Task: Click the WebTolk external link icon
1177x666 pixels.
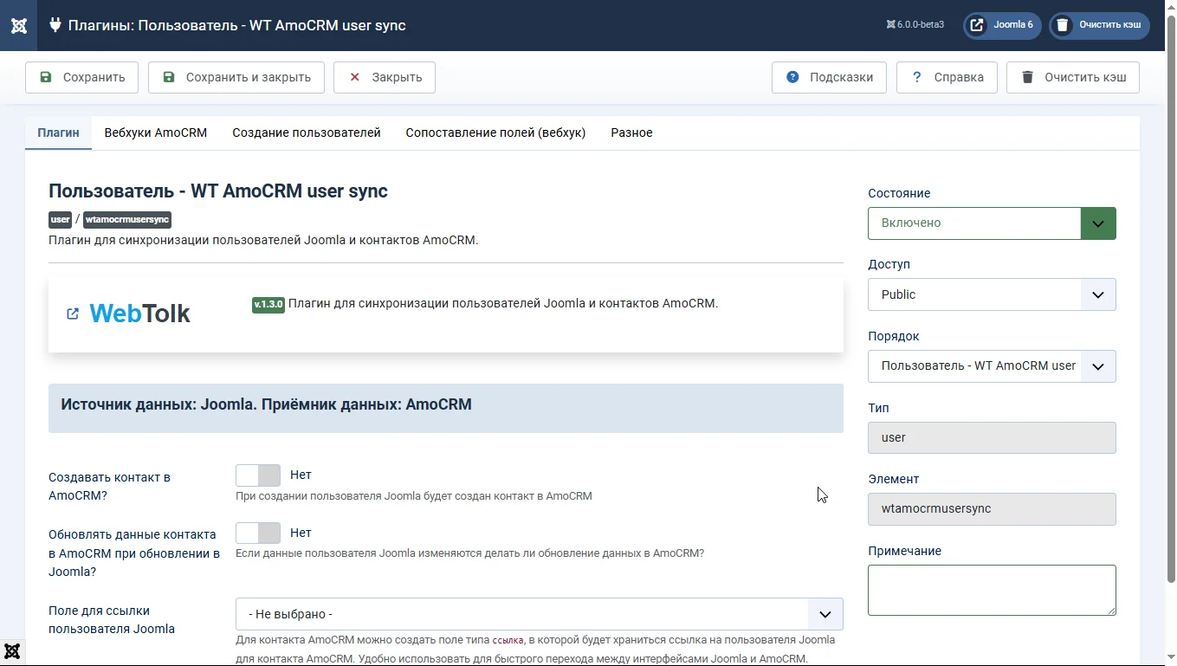Action: click(73, 314)
